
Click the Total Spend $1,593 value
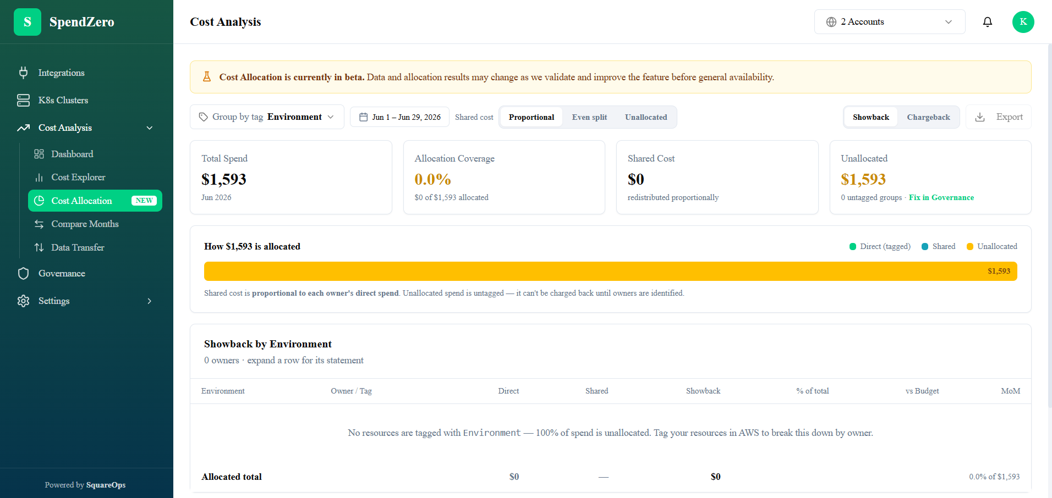pos(224,179)
